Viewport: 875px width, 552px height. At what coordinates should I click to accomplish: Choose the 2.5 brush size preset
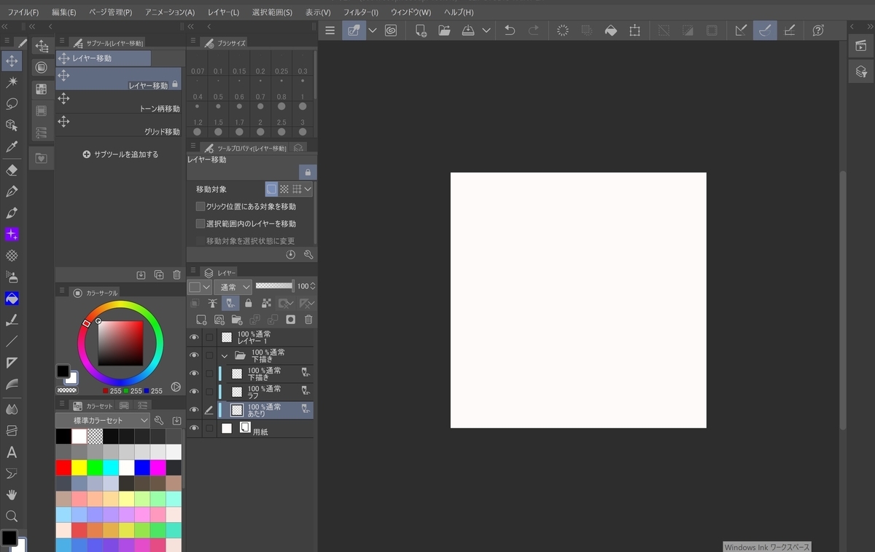tap(281, 127)
